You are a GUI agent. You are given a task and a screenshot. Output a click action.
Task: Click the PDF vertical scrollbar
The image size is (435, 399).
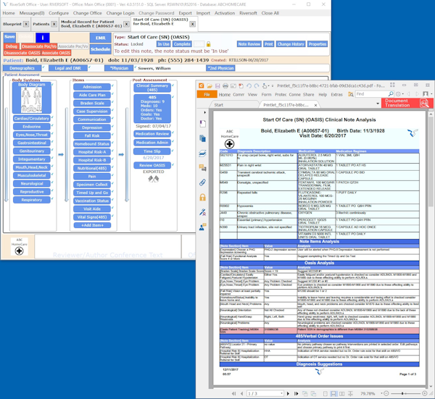430,161
